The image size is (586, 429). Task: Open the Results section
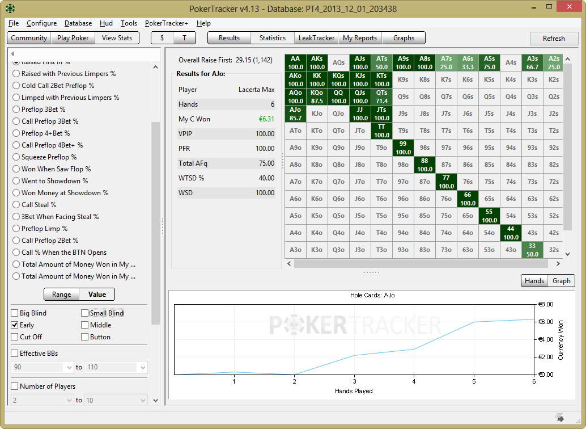tap(229, 38)
